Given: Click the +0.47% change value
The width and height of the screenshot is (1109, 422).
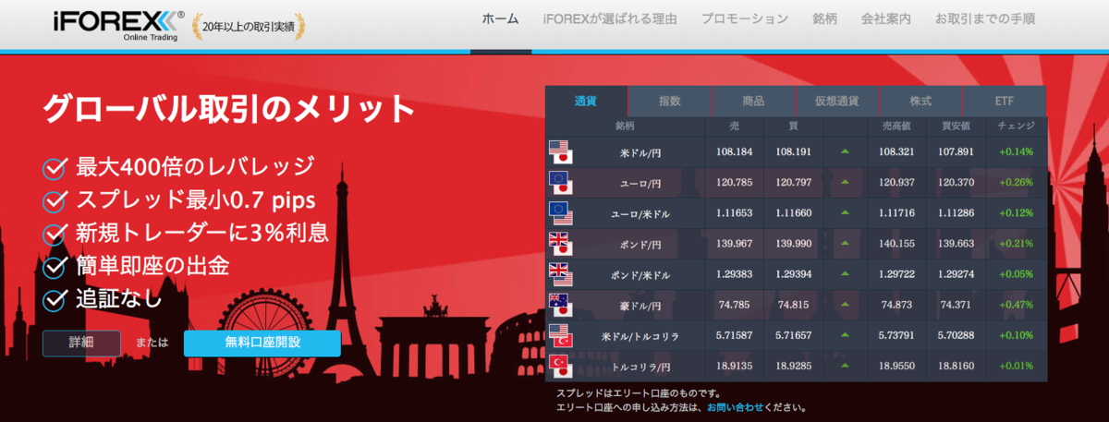Looking at the screenshot, I should (1016, 306).
